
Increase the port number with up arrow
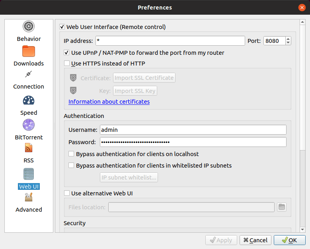[x=288, y=39]
